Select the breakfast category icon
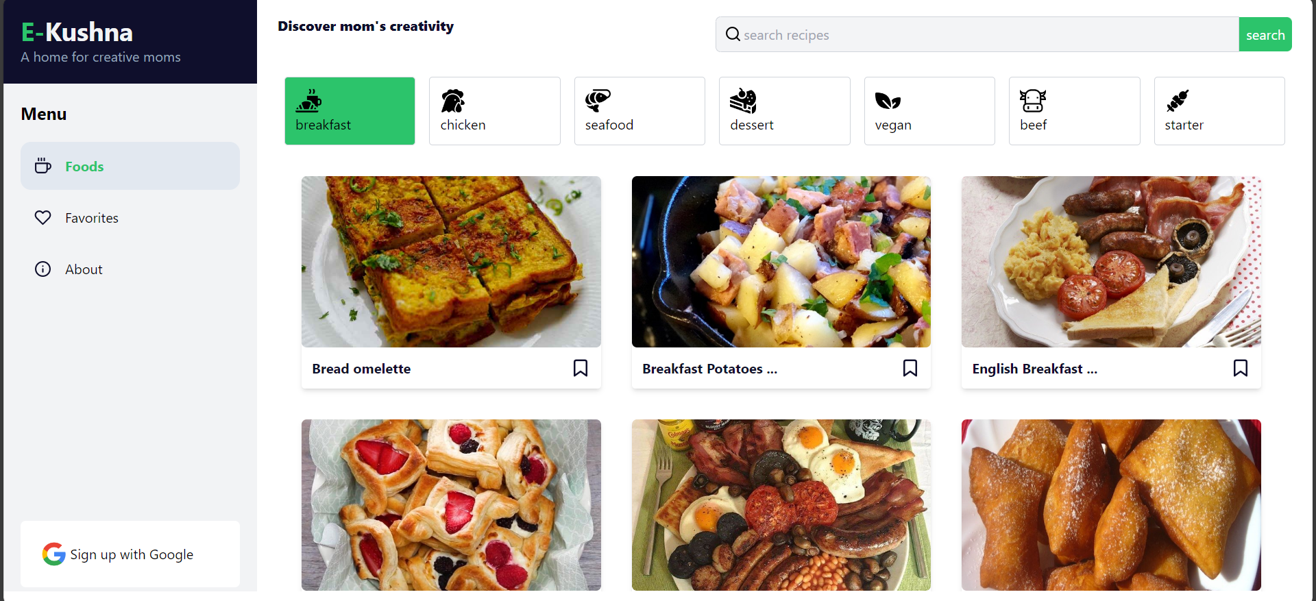 [308, 101]
